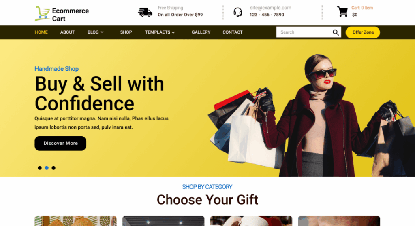Click the site@example.com email link

coord(270,8)
